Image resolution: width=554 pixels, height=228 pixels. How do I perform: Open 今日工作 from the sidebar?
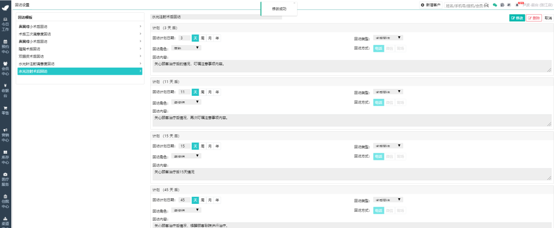click(5, 25)
